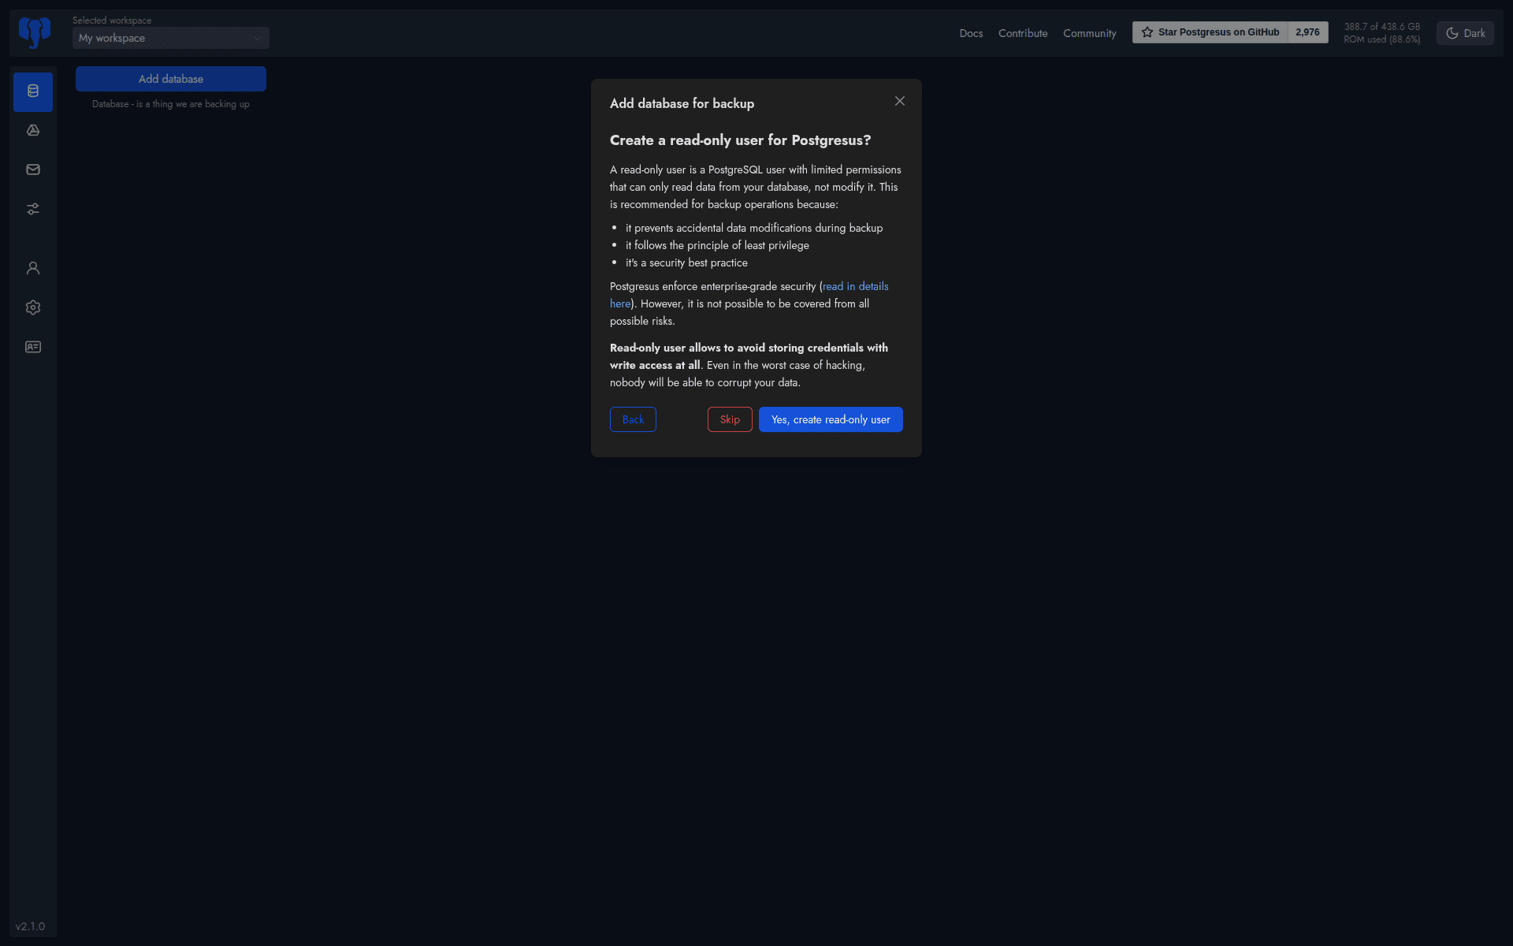Open the notifications envelope icon

click(32, 169)
